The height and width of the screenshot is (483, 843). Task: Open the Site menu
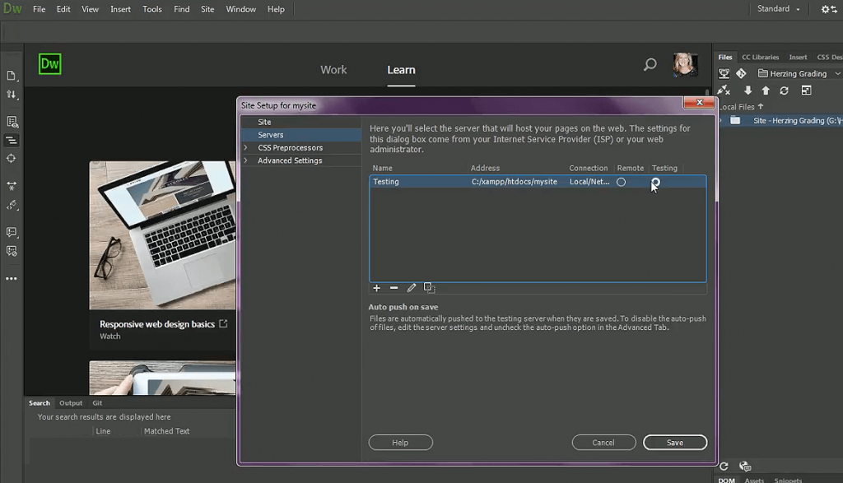(x=207, y=9)
